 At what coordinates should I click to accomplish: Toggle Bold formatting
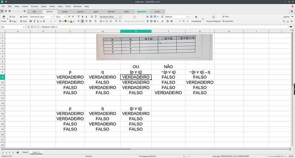pos(31,21)
